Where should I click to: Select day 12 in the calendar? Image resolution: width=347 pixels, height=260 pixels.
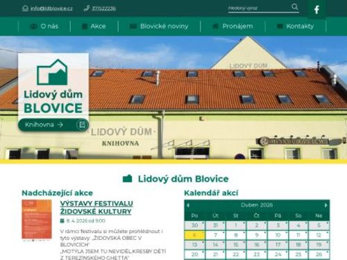[319, 235]
